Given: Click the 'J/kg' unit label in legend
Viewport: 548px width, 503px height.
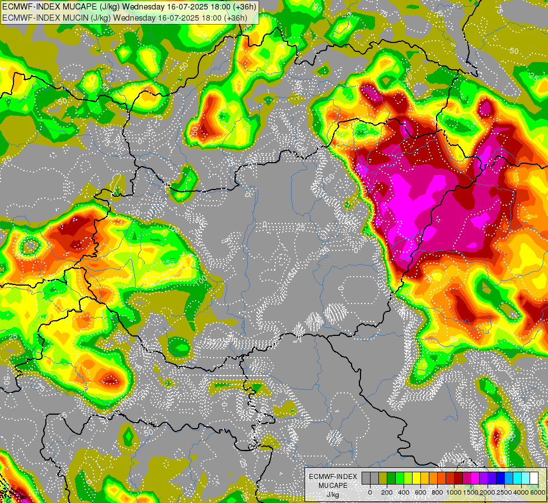Looking at the screenshot, I should click(333, 495).
